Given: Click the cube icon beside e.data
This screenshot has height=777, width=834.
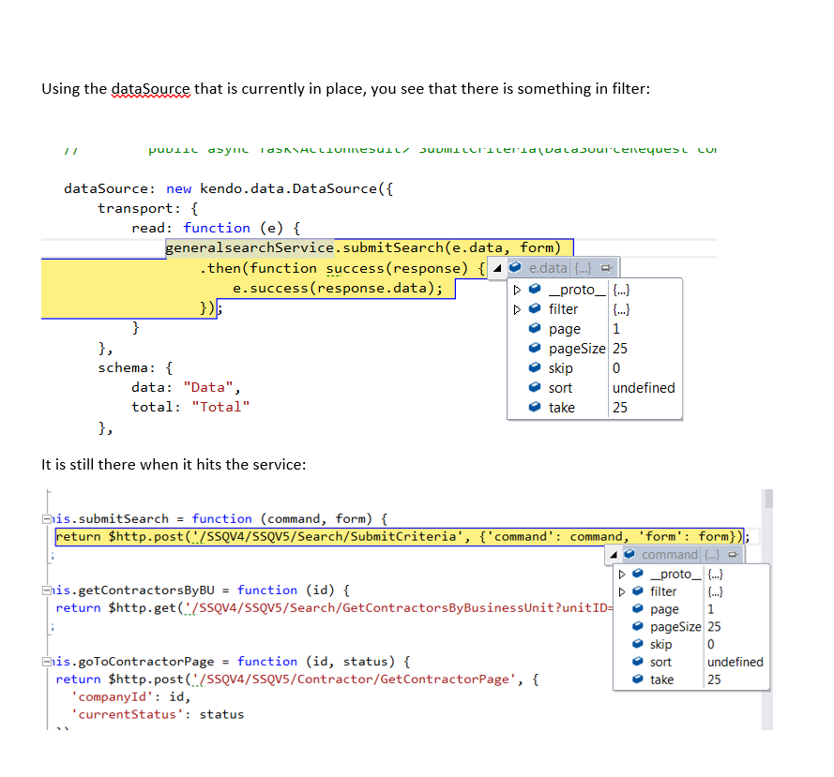Looking at the screenshot, I should (x=515, y=267).
